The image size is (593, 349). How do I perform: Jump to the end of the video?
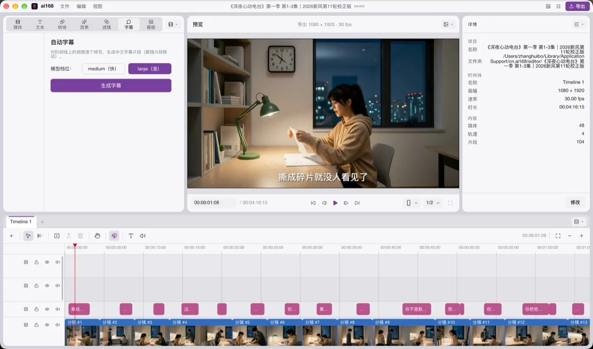357,203
